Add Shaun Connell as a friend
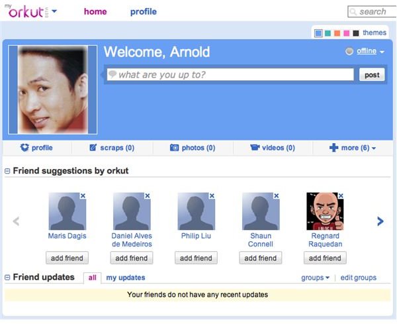397x324 pixels. coord(261,258)
